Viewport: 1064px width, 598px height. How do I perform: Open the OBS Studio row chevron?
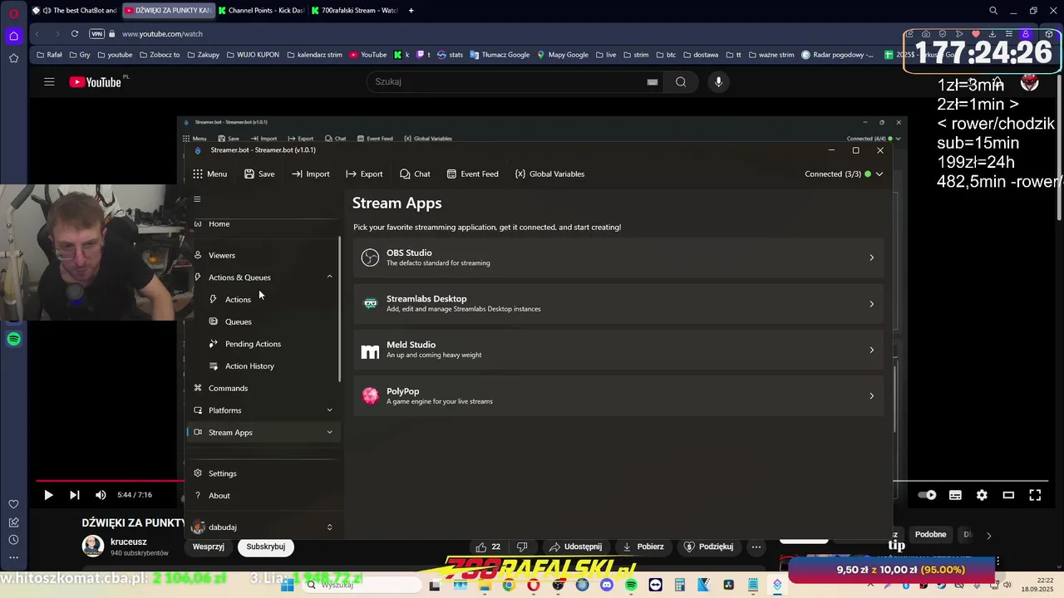pyautogui.click(x=871, y=257)
